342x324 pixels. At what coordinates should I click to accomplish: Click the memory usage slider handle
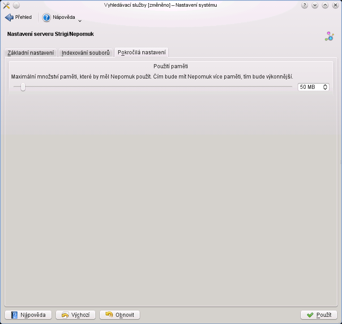click(x=23, y=87)
